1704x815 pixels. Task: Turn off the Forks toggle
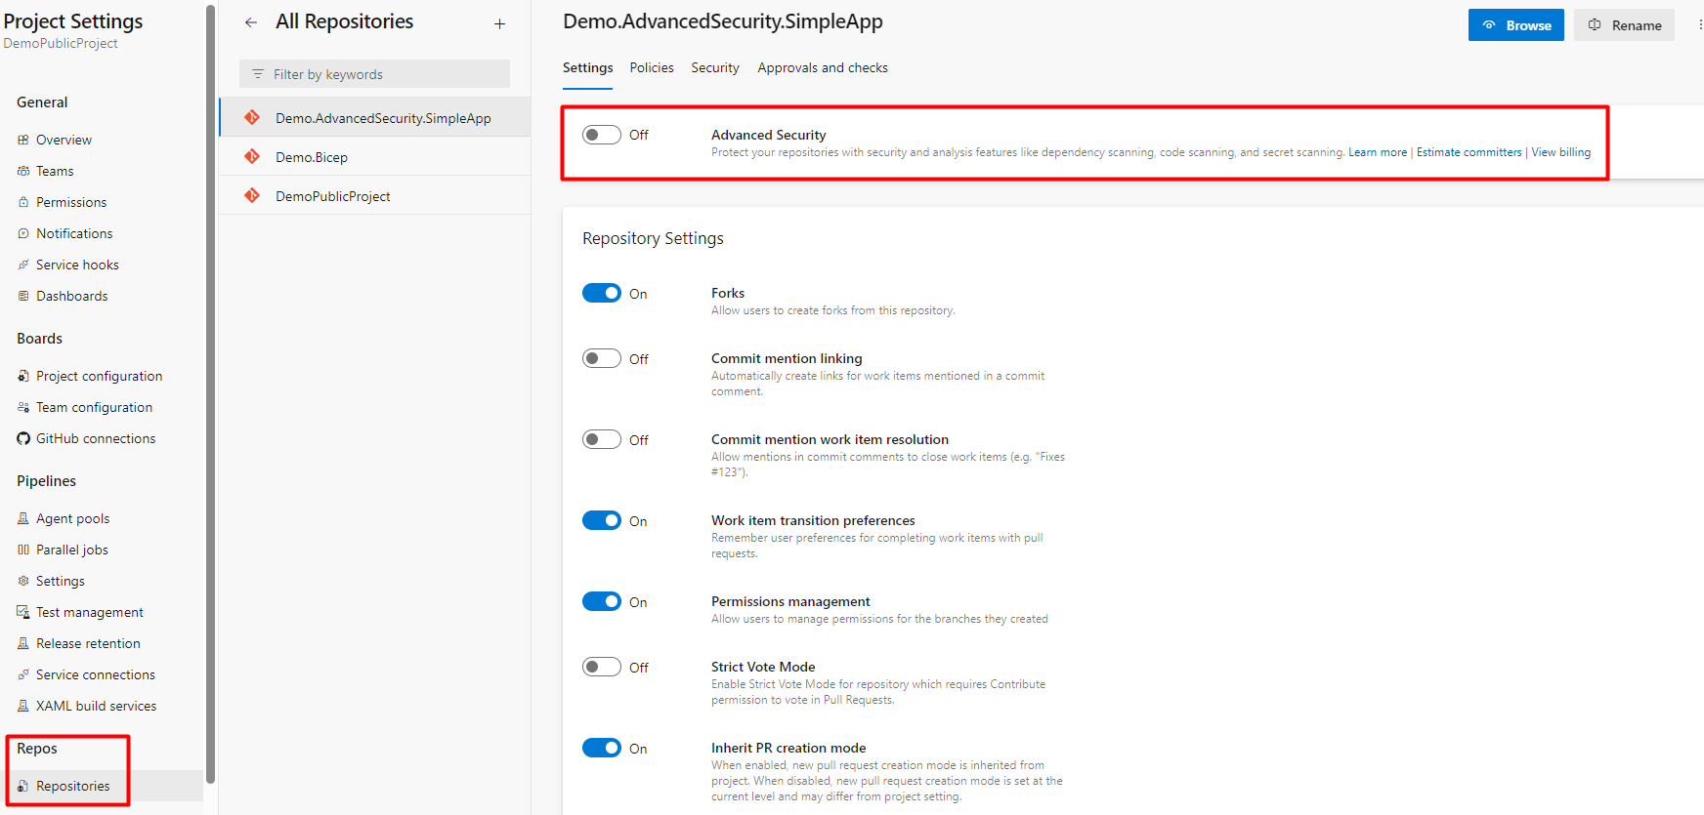602,293
